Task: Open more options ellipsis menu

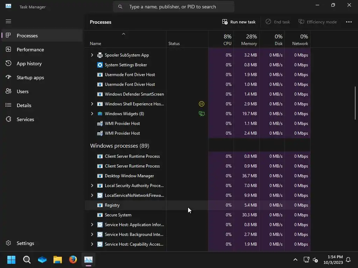Action: pos(349,22)
